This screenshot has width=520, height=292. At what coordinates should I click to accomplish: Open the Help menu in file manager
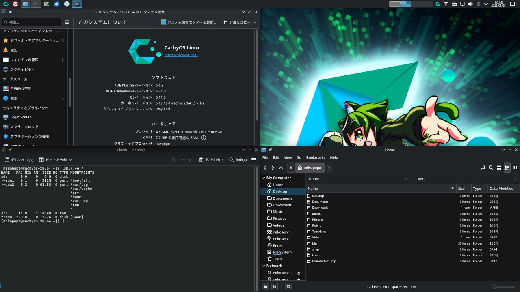[334, 157]
